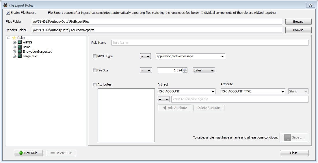Expand the AllPNG rule tree node

click(14, 42)
